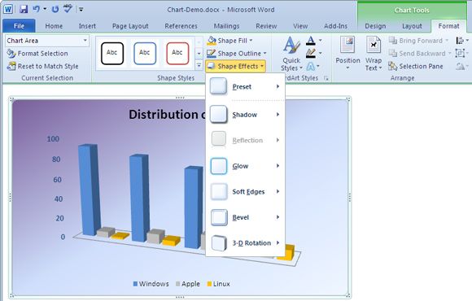Select the chart title text
The image size is (472, 301).
[167, 115]
